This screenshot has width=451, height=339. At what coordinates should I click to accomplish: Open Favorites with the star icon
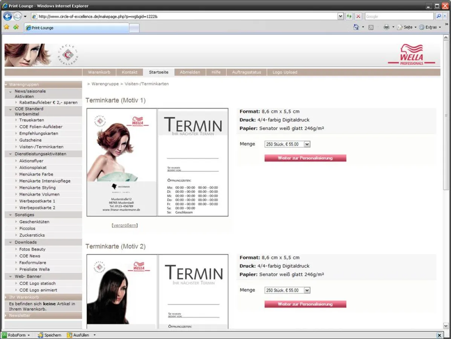pyautogui.click(x=6, y=27)
